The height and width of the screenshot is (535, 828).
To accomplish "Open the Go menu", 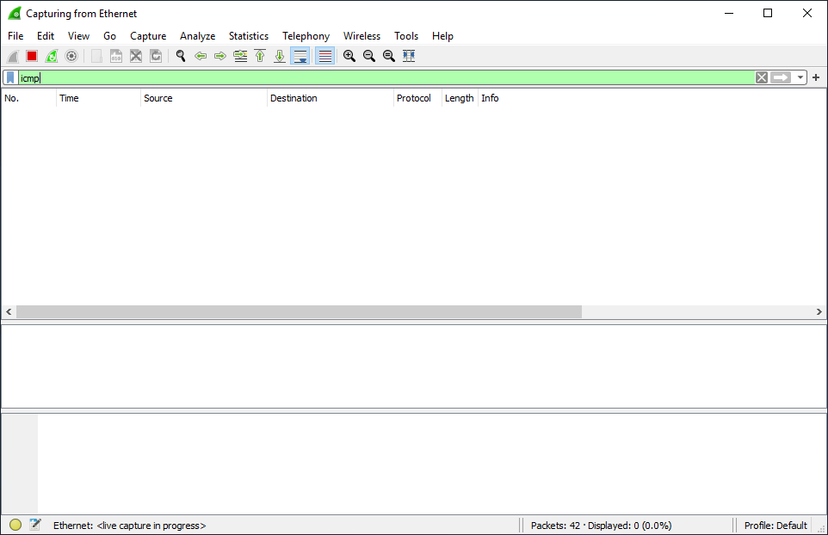I will tap(110, 36).
